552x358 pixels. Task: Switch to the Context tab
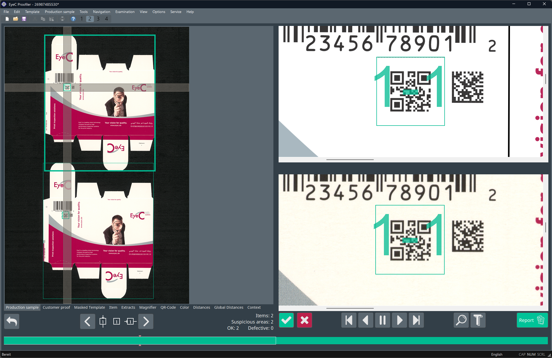click(254, 307)
